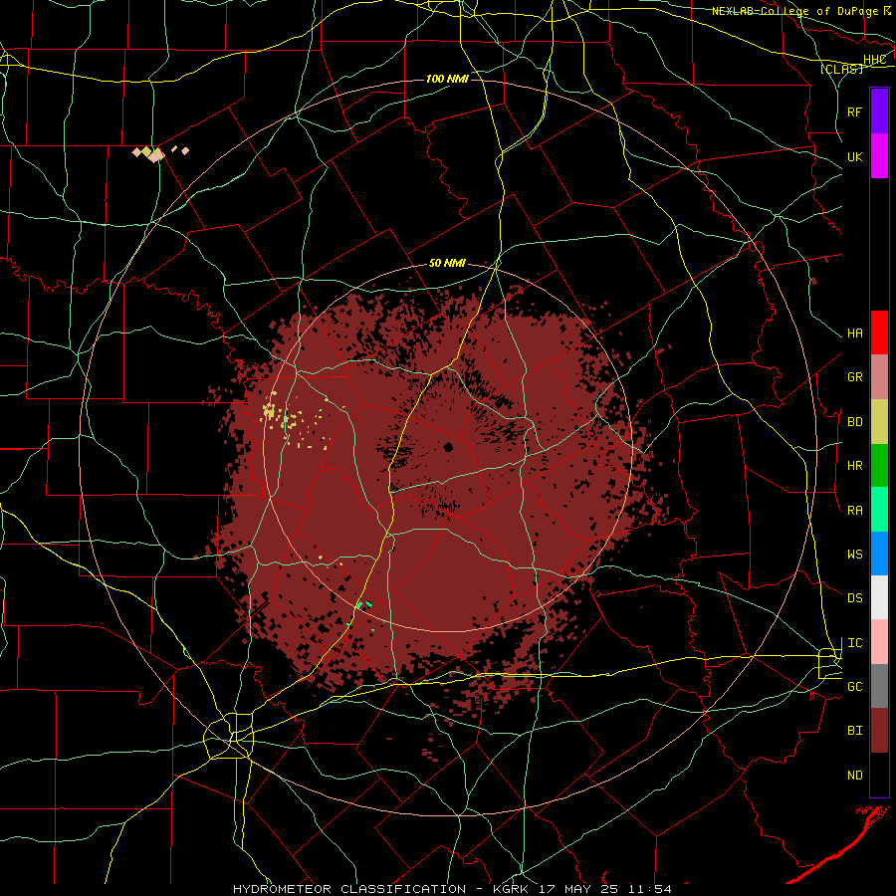
Task: Select the 'IC' legend label text
Action: (855, 643)
